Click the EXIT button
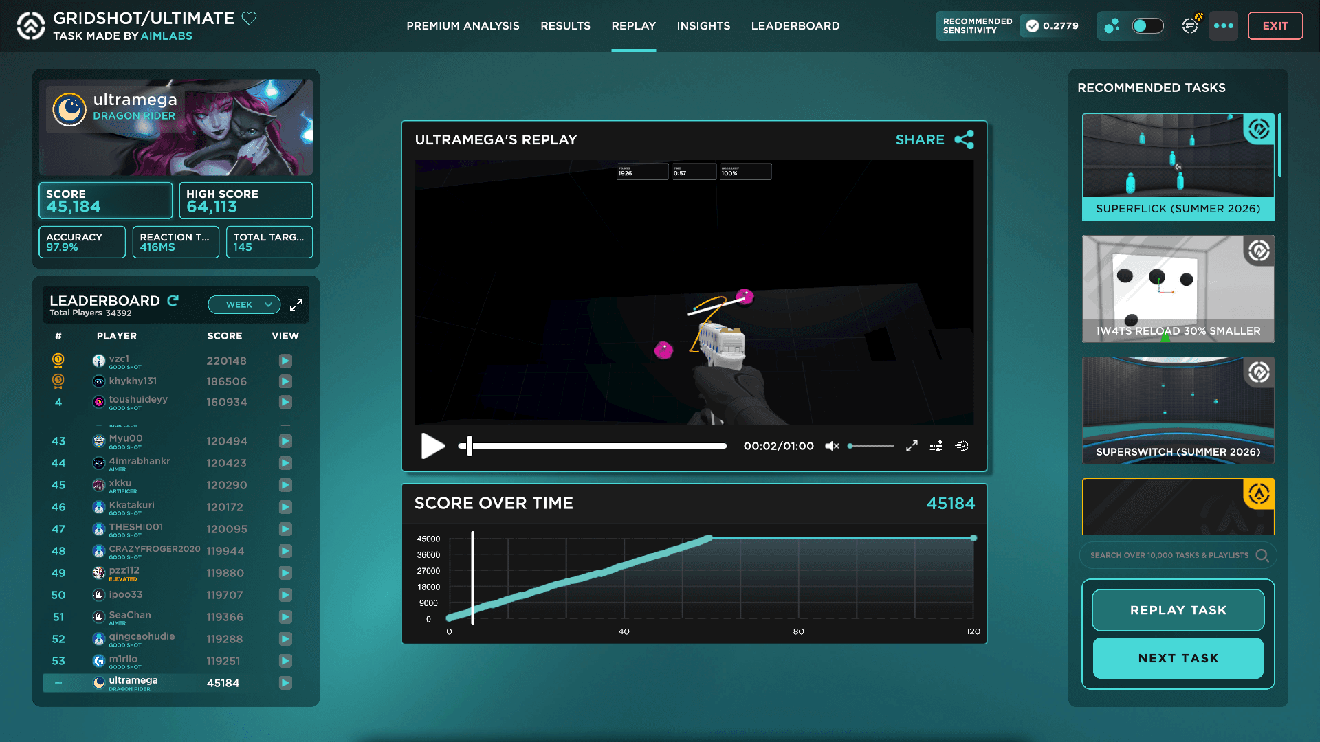This screenshot has height=742, width=1320. [1275, 26]
